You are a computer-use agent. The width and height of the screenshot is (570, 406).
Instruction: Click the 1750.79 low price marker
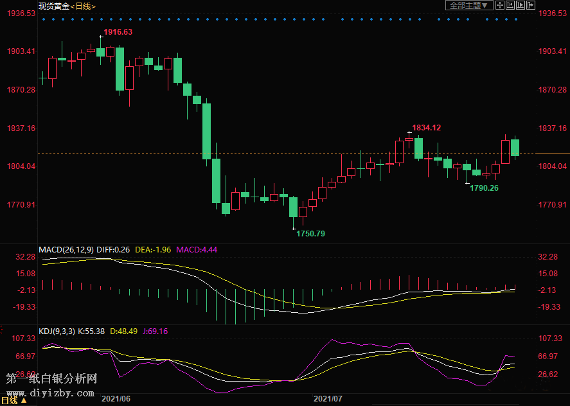[x=310, y=234]
